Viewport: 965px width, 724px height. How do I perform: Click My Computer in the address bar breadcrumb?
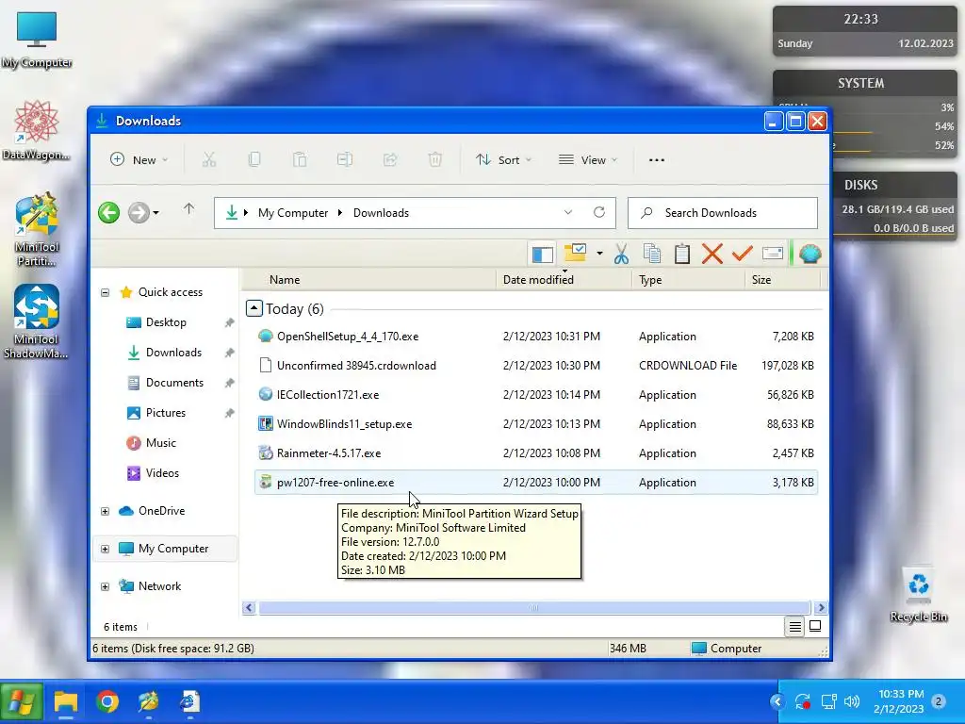pos(293,213)
